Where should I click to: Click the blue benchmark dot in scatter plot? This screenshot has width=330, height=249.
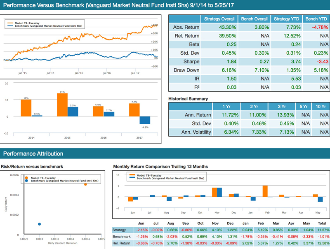(x=39, y=224)
